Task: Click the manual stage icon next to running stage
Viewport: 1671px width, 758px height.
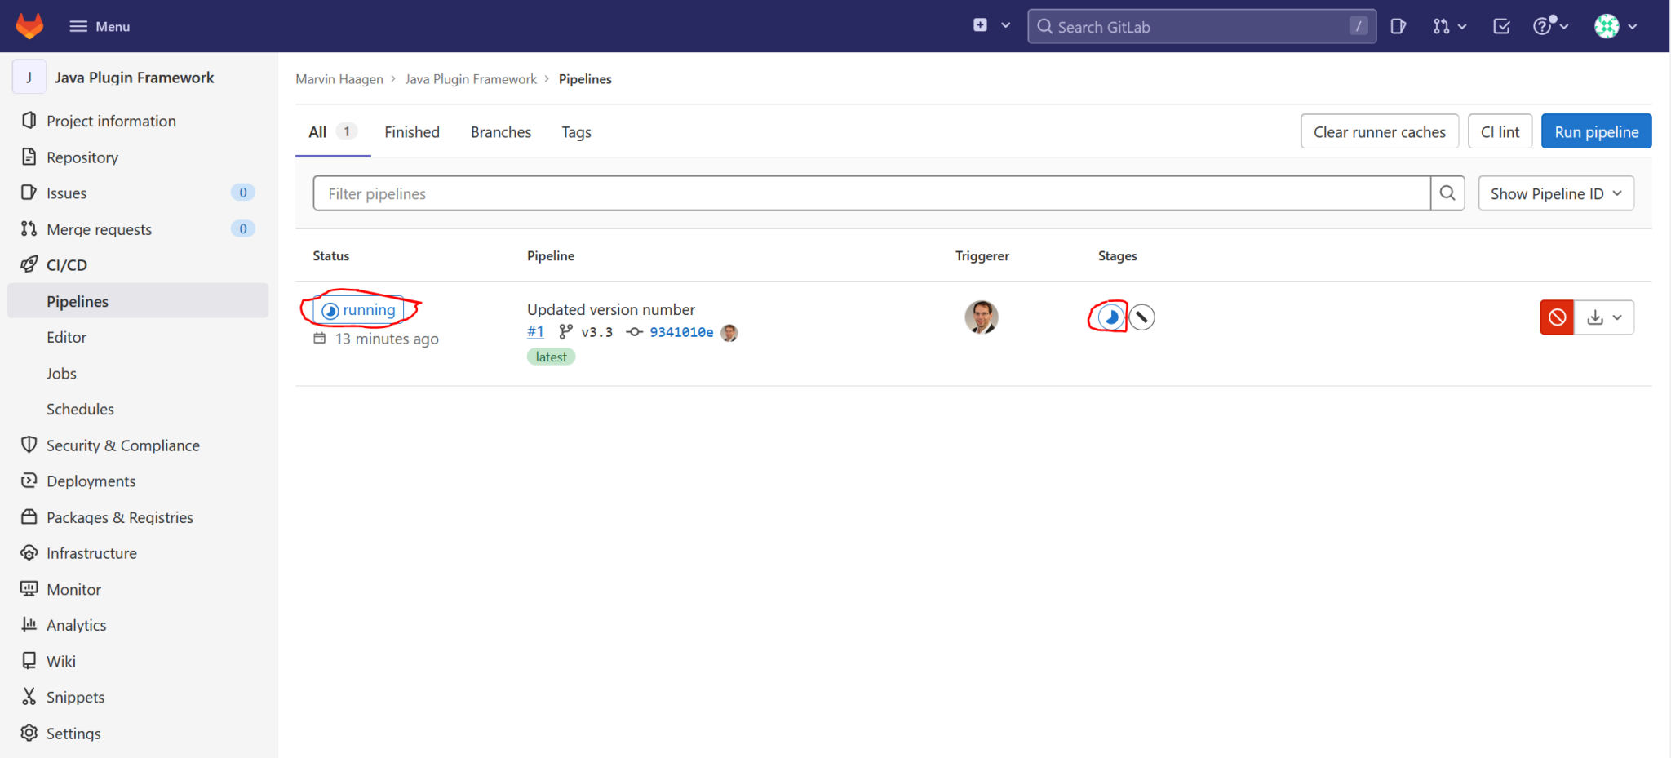Action: (x=1141, y=317)
